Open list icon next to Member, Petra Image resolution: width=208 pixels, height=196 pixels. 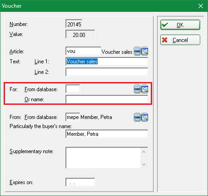pyautogui.click(x=137, y=117)
